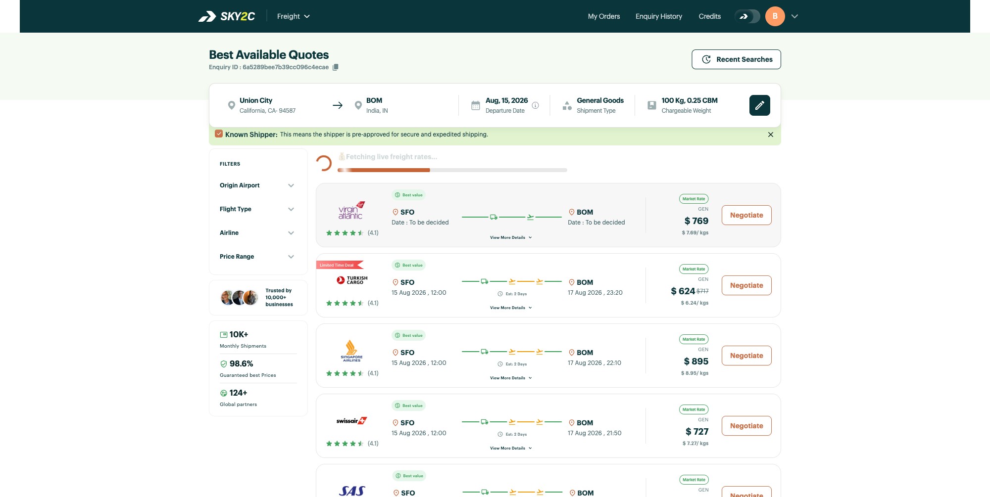Click the Union City origin field
The height and width of the screenshot is (497, 990).
pos(267,105)
